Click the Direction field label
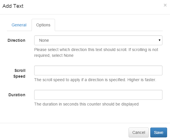The height and width of the screenshot is (140, 170). pyautogui.click(x=17, y=40)
